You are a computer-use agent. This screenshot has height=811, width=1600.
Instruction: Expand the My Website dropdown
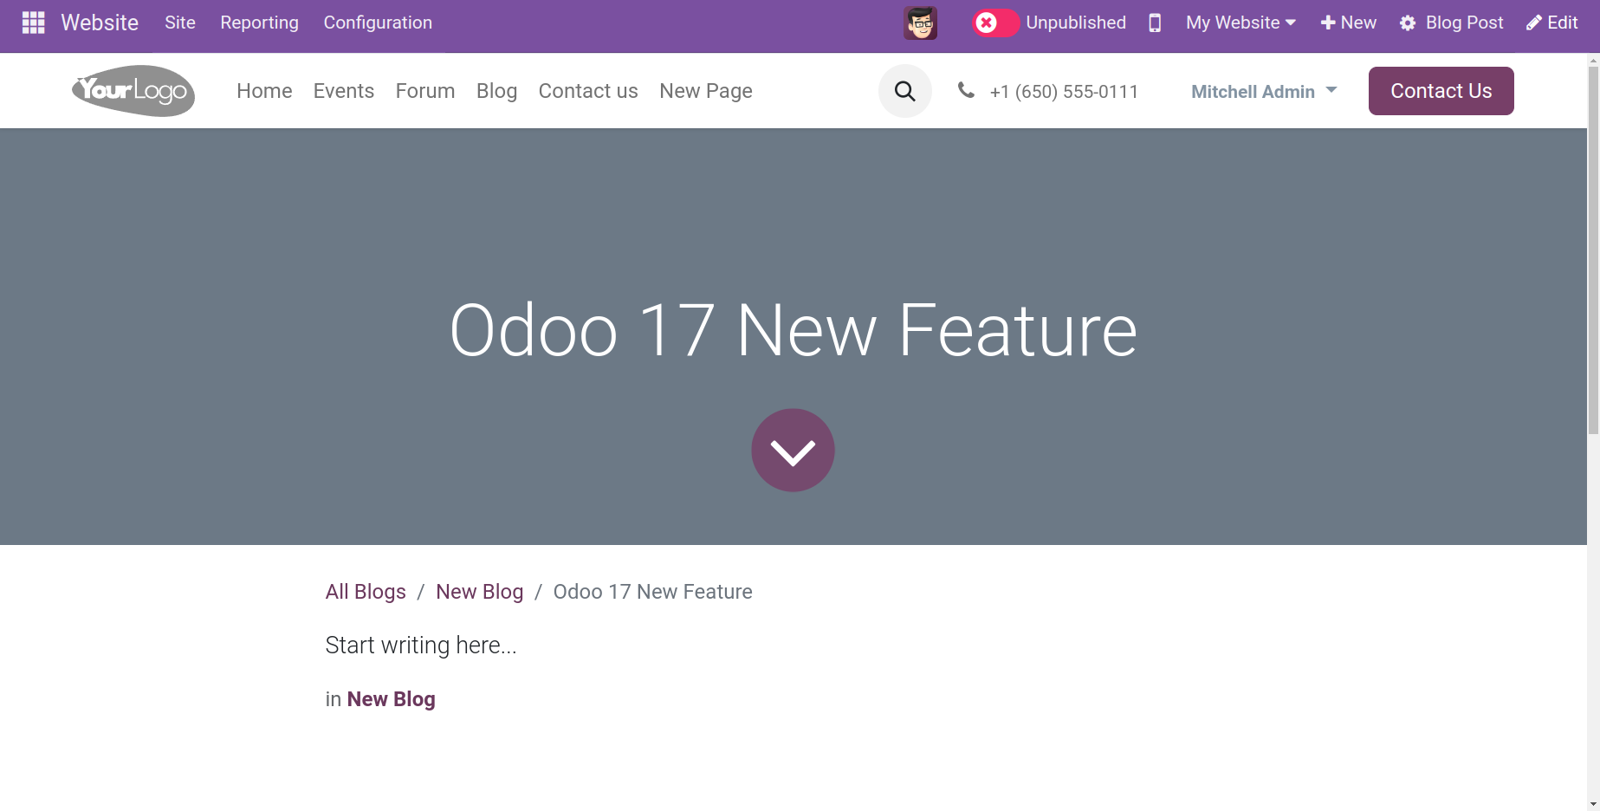pyautogui.click(x=1240, y=23)
